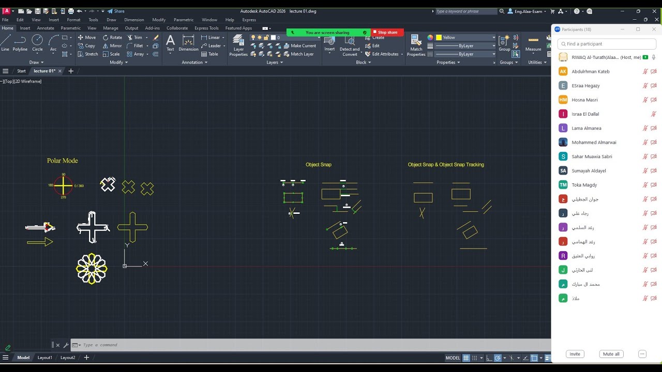Click MODEL space button in status bar
The width and height of the screenshot is (662, 372).
pos(453,358)
